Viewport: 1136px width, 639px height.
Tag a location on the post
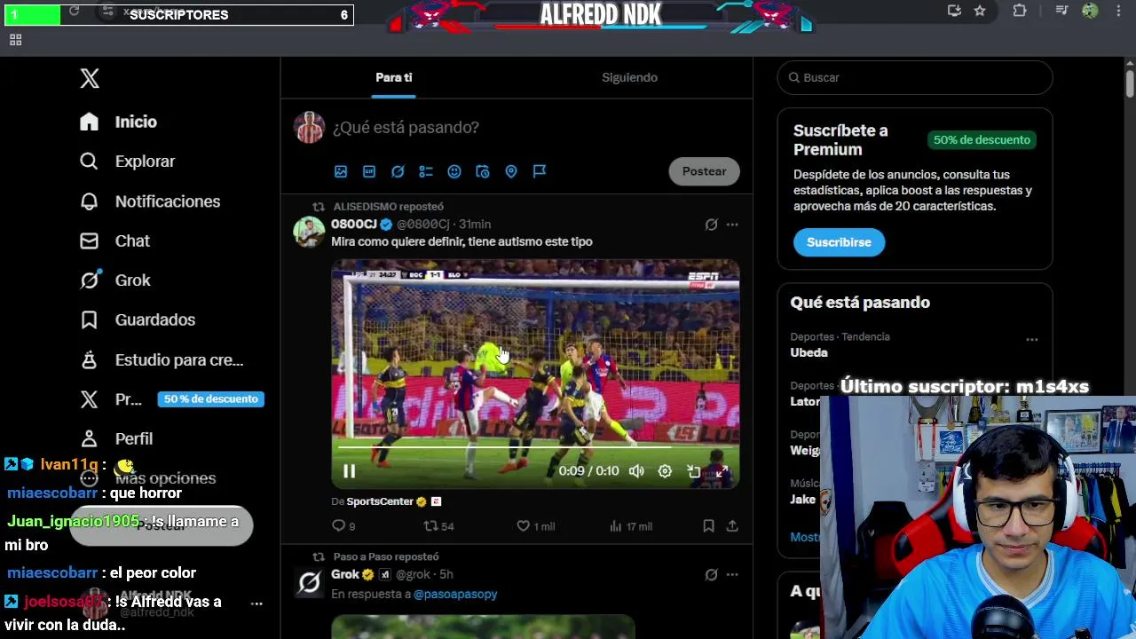[511, 171]
